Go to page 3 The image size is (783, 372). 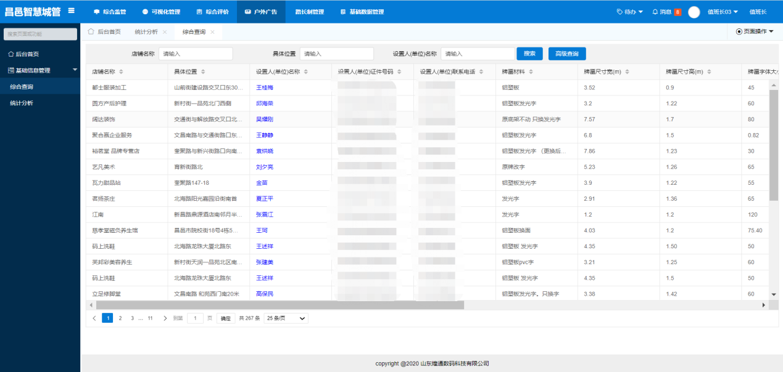[132, 318]
